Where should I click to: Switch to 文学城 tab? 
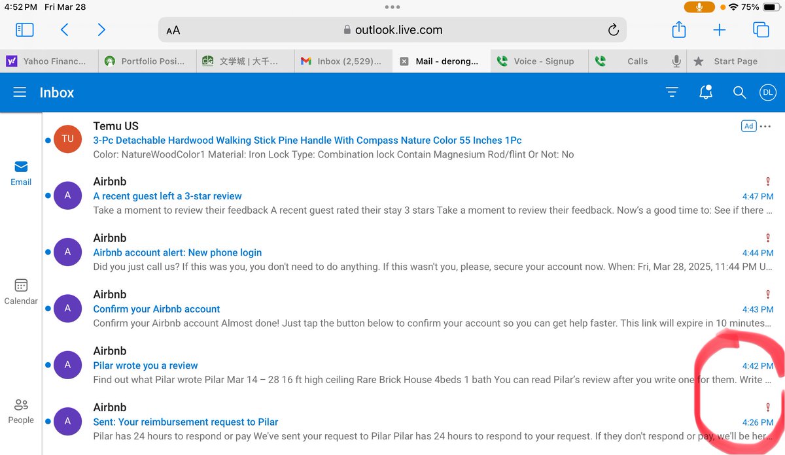[x=245, y=61]
